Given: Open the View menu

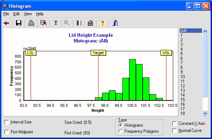Looking at the screenshot, I should (x=28, y=14).
